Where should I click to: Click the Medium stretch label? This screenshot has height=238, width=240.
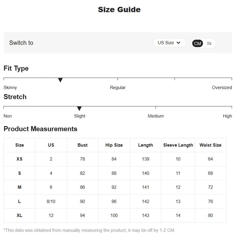coord(155,116)
